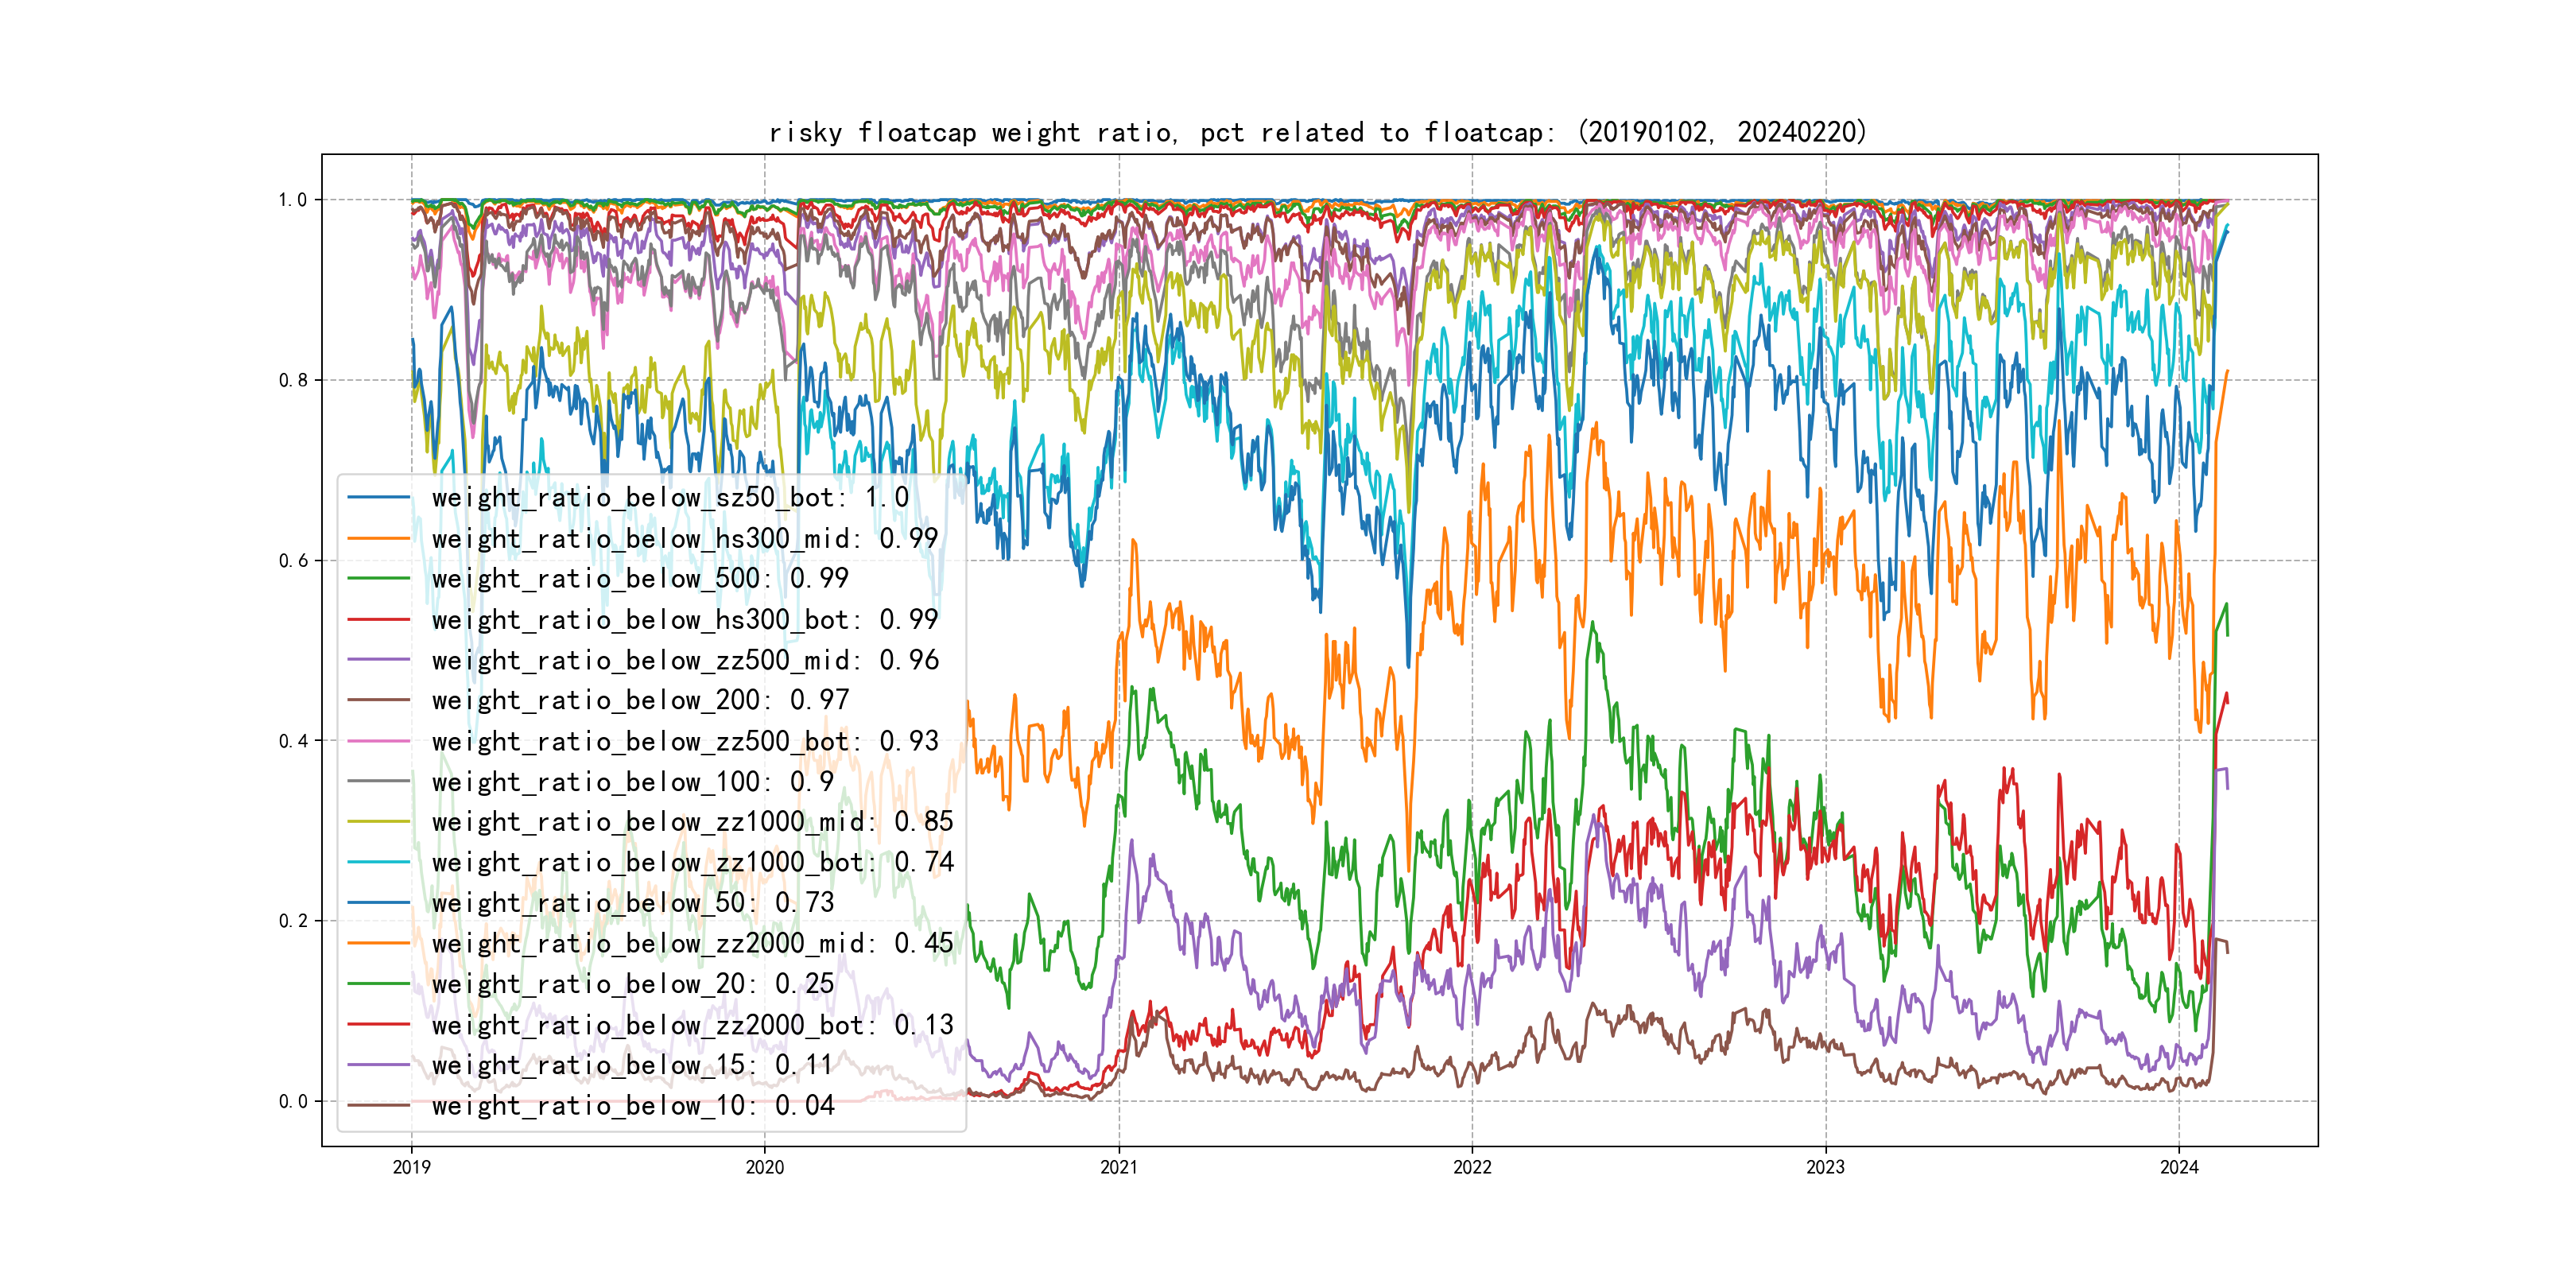Click the chart title text
This screenshot has width=2576, height=1288.
(1317, 132)
